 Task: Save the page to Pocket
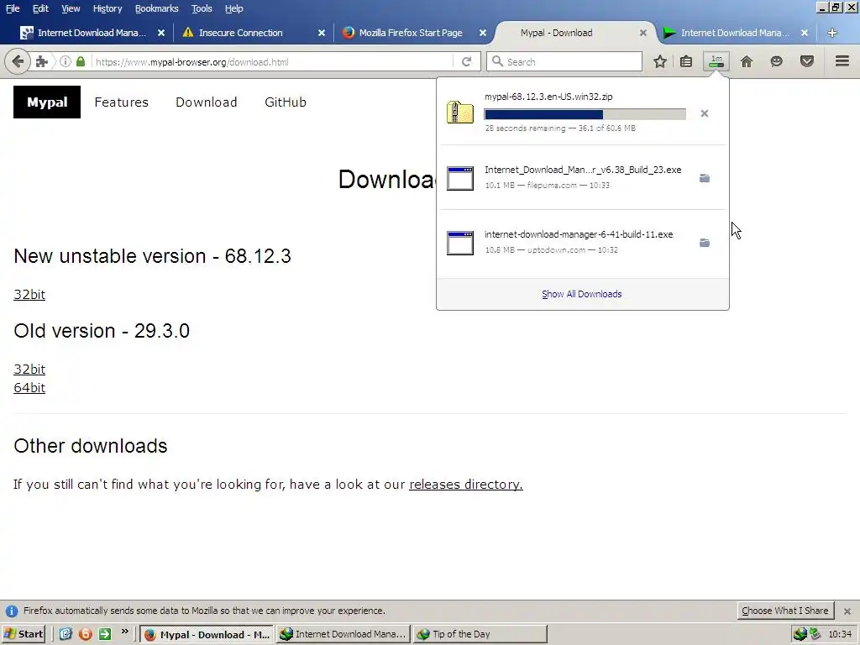[807, 61]
